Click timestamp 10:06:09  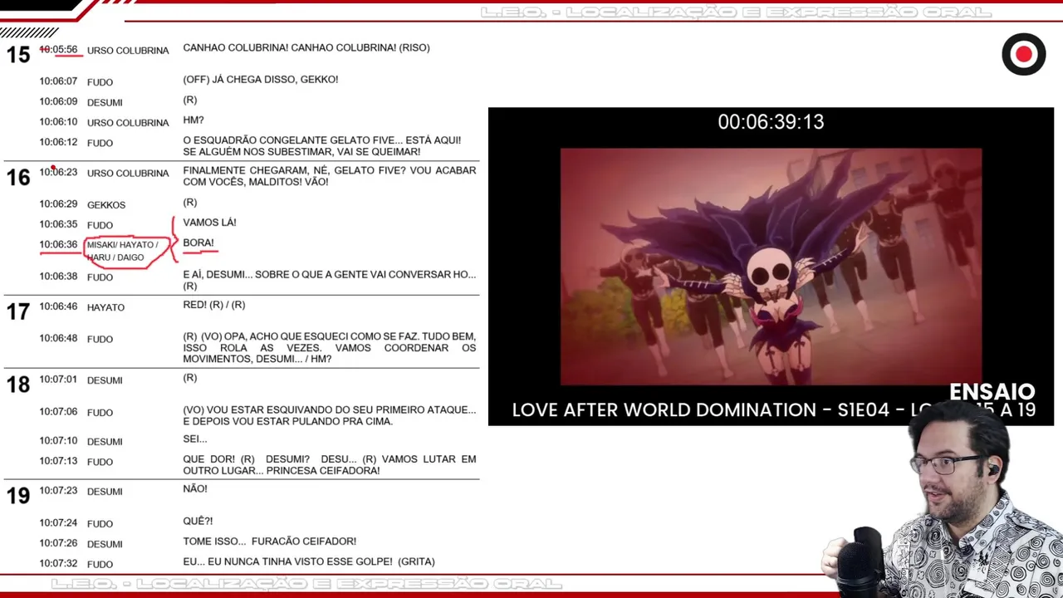(58, 101)
